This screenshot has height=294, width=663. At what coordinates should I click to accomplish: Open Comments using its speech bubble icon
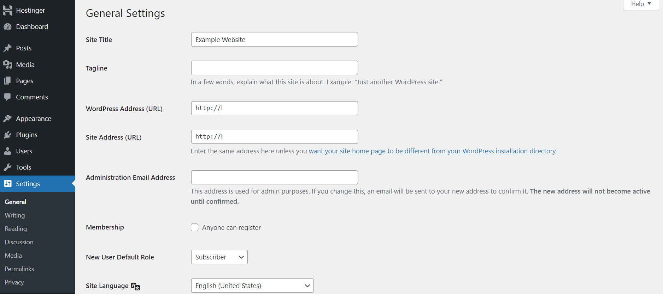pos(8,97)
